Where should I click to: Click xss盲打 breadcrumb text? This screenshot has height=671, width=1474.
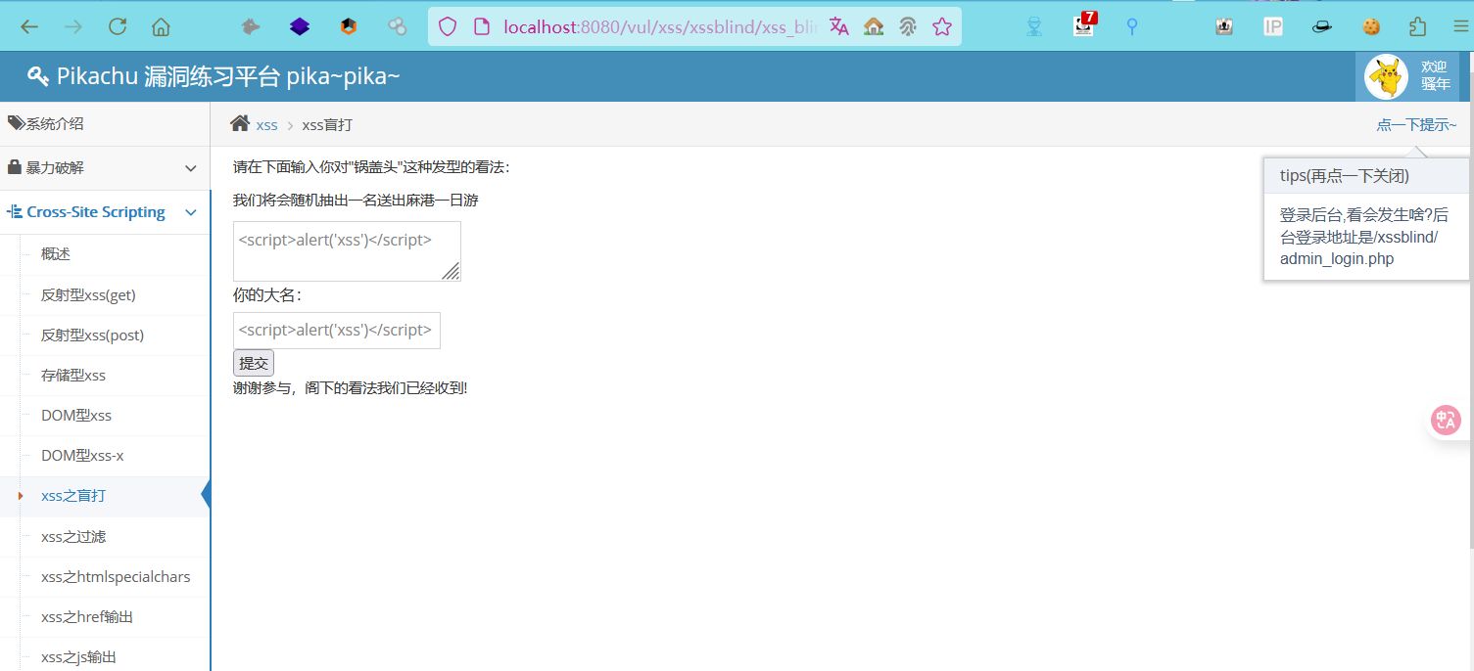pos(327,125)
